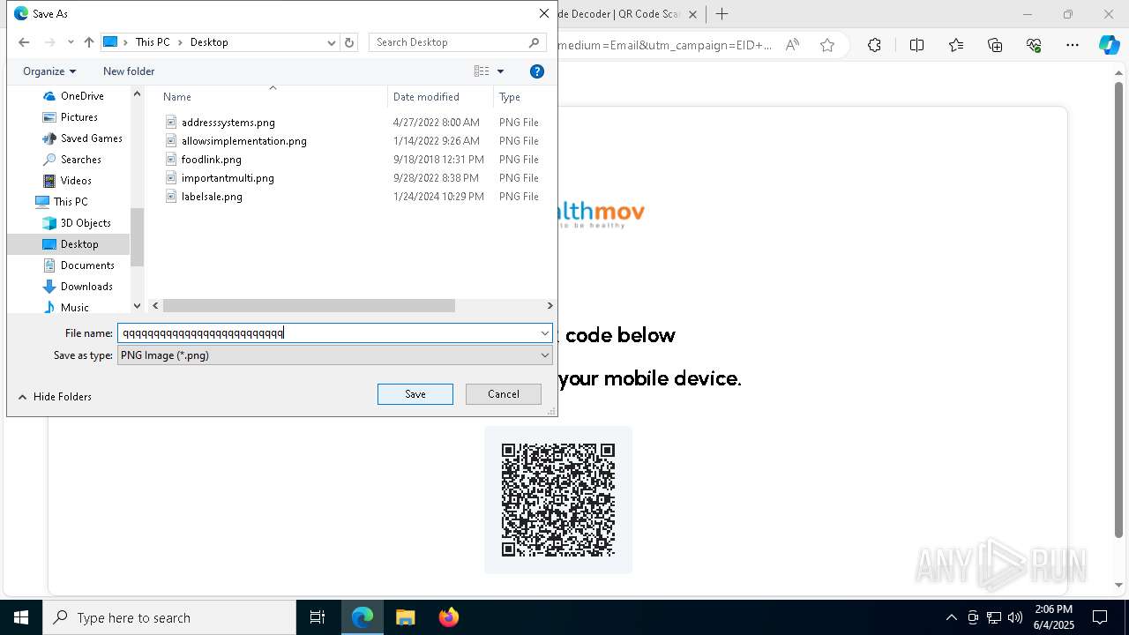The height and width of the screenshot is (635, 1129).
Task: Open Copilot sidebar in Edge
Action: tap(1110, 45)
